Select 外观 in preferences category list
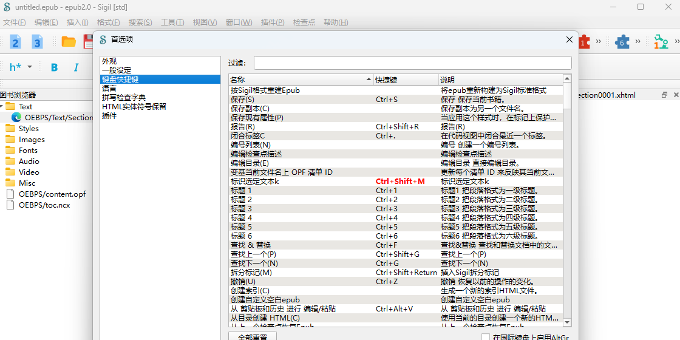Image resolution: width=680 pixels, height=340 pixels. point(160,61)
